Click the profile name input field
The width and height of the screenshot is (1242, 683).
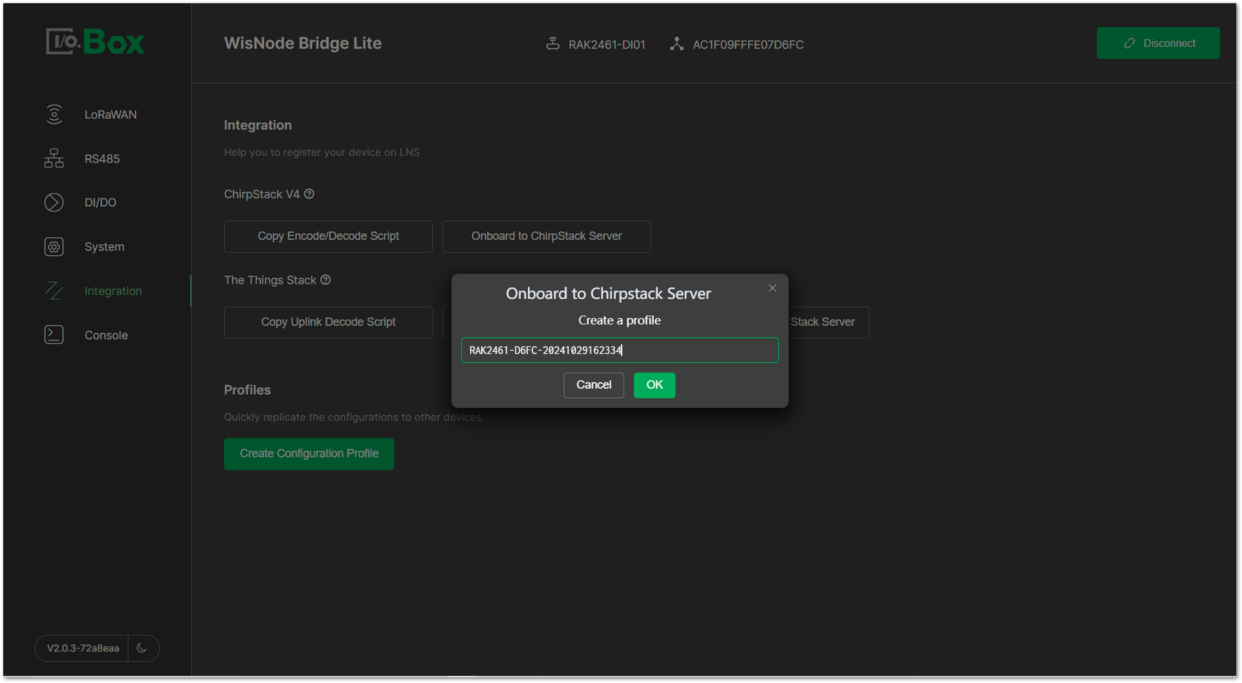[x=620, y=350]
